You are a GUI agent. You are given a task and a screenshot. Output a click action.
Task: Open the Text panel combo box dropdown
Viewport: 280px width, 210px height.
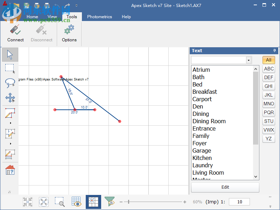[x=248, y=60]
